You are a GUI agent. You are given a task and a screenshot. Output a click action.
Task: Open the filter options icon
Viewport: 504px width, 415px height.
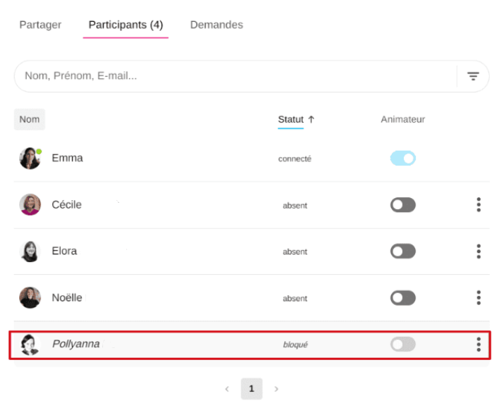(x=473, y=76)
